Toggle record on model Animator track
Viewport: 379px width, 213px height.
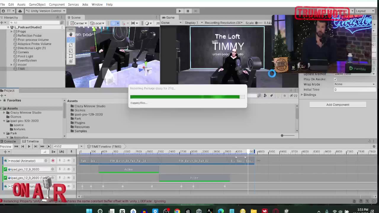coord(53,161)
